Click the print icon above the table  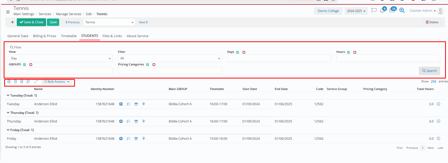(9, 82)
